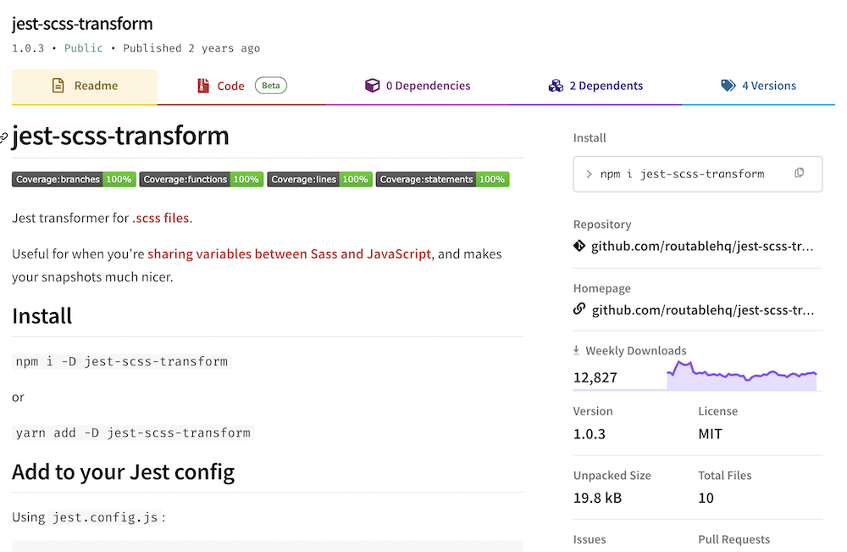This screenshot has height=552, width=847.
Task: Open the Repository GitHub link
Action: coord(701,247)
